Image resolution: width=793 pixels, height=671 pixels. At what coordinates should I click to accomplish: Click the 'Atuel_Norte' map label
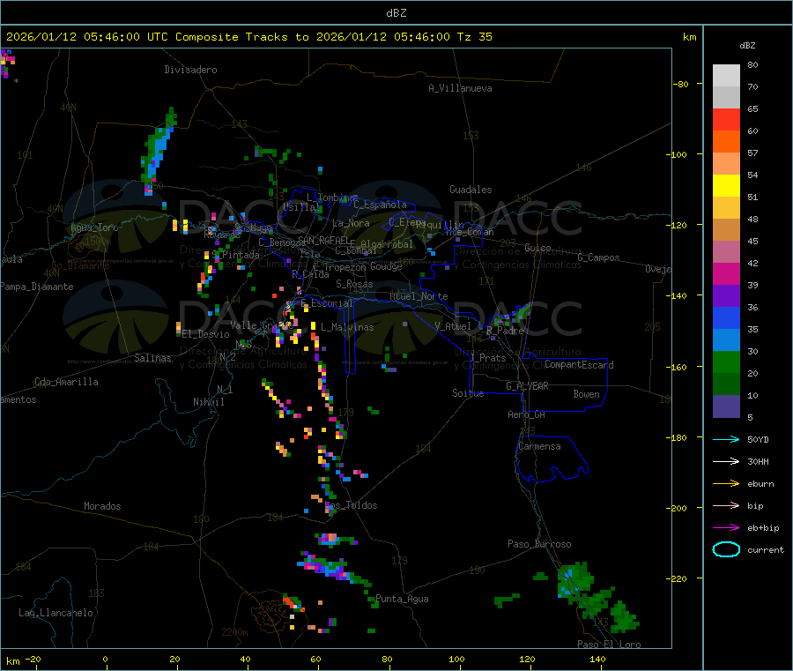click(419, 296)
